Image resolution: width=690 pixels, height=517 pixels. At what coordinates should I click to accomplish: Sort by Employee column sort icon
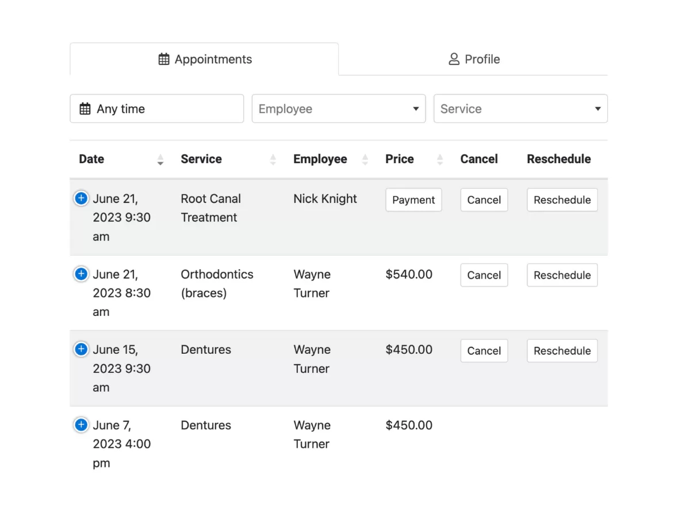(x=365, y=160)
